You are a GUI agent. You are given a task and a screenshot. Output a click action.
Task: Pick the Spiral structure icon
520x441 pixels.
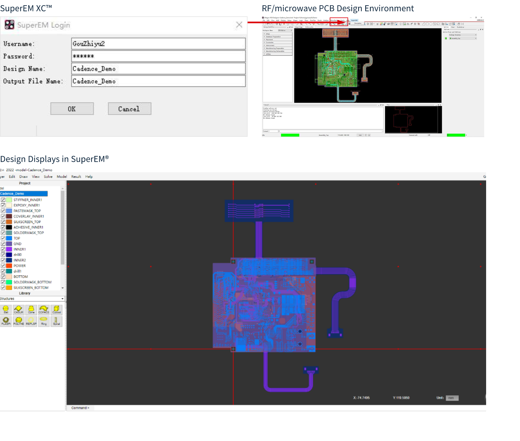point(56,321)
